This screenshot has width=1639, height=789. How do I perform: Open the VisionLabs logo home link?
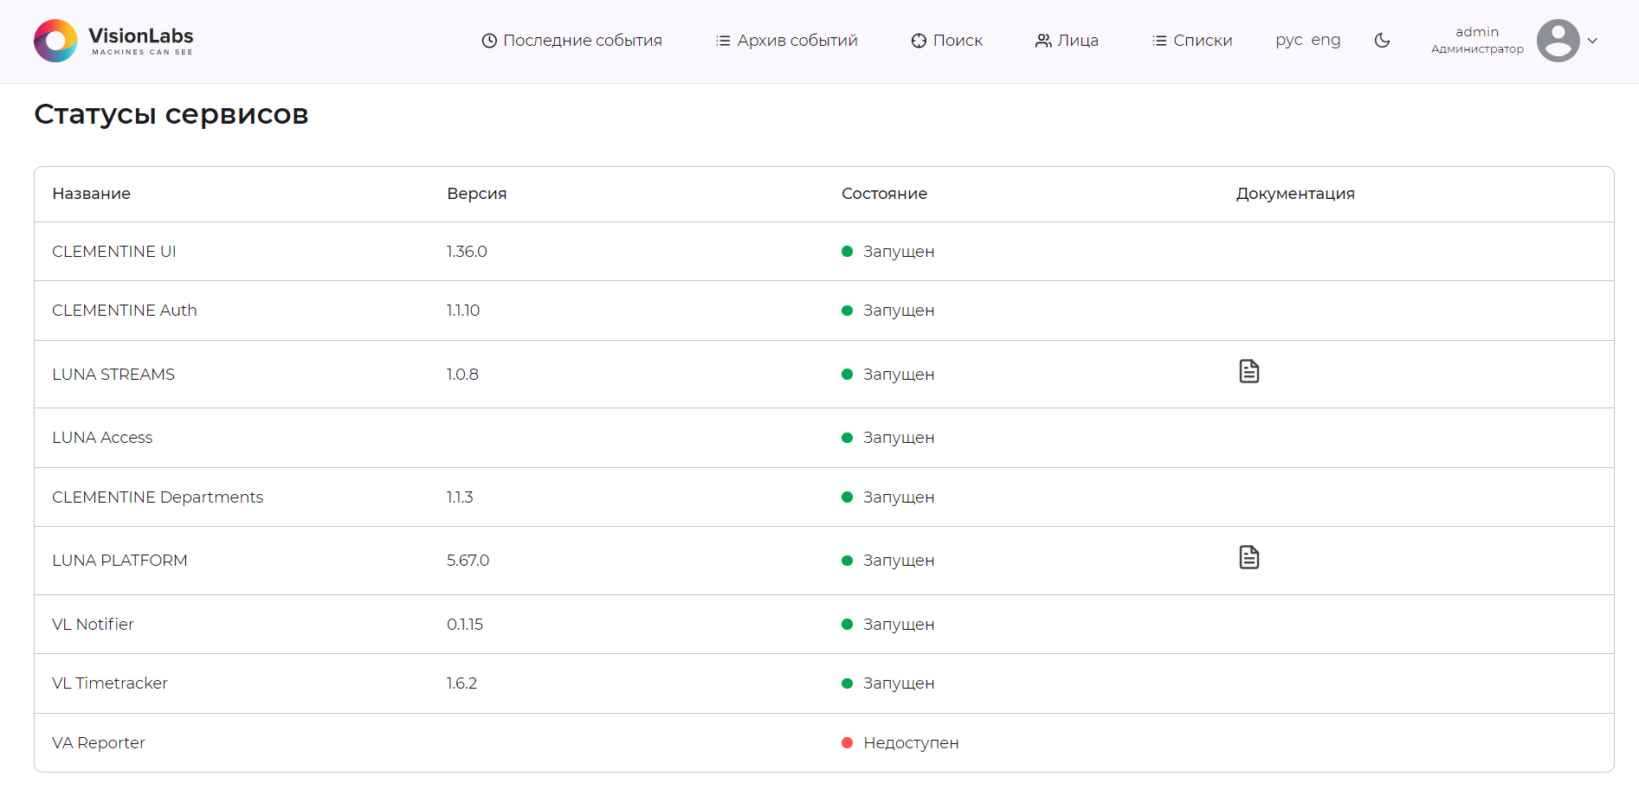113,41
